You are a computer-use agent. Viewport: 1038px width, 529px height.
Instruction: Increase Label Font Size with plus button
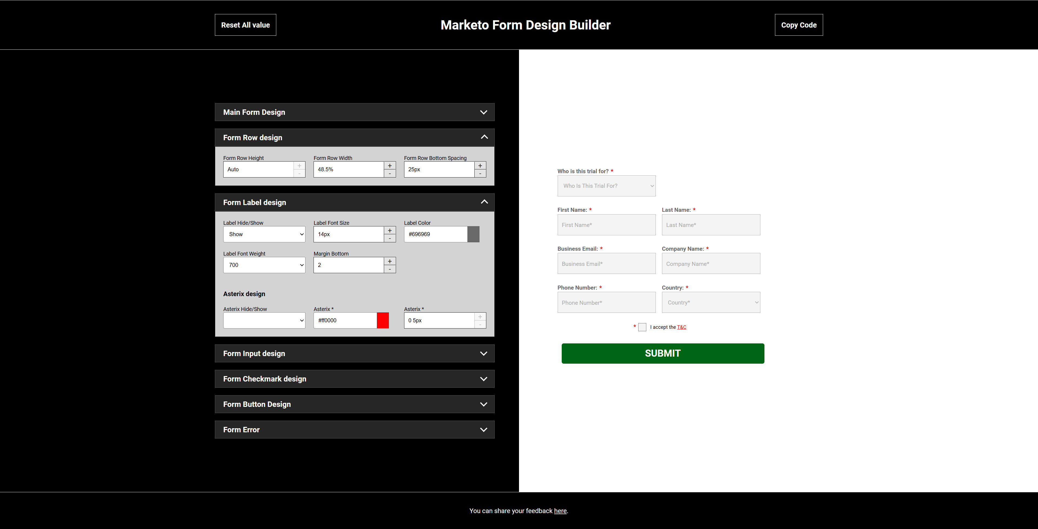[389, 230]
